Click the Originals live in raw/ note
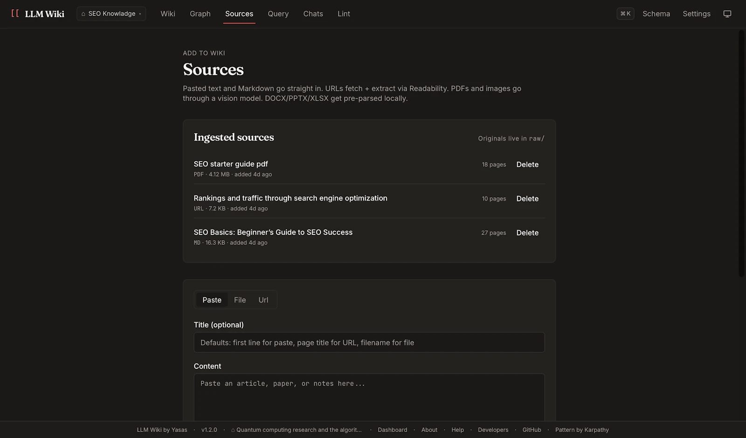746x438 pixels. pos(511,138)
